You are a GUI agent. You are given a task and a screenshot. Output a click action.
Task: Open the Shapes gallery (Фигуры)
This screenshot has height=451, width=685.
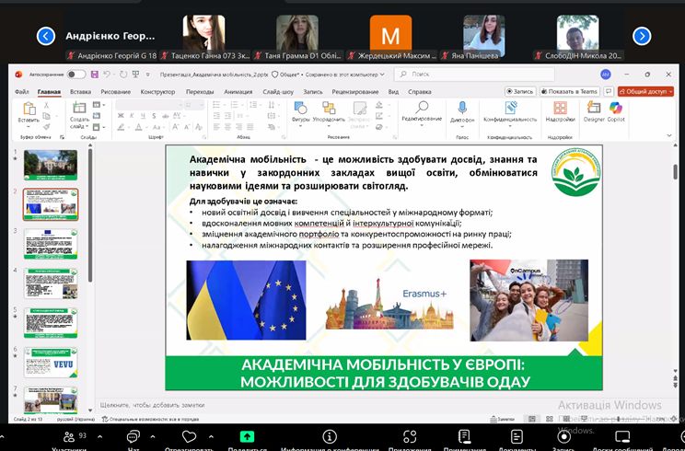300,110
